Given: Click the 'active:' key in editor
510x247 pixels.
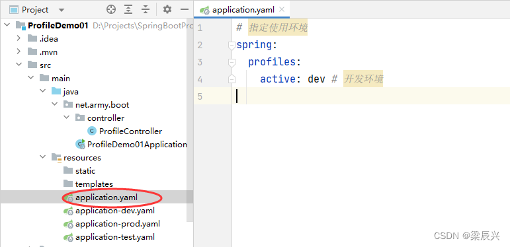Looking at the screenshot, I should [281, 79].
